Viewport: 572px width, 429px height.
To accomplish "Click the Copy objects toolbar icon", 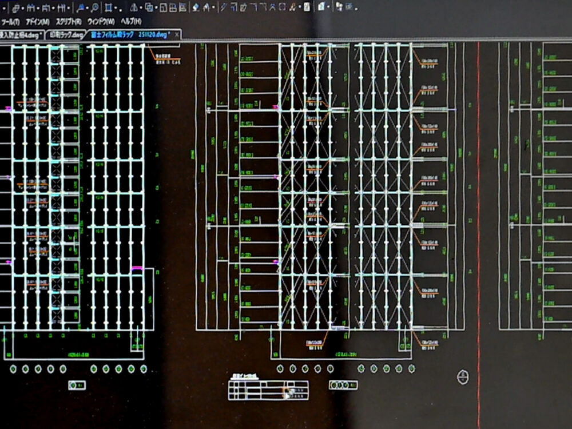I will click(x=150, y=7).
